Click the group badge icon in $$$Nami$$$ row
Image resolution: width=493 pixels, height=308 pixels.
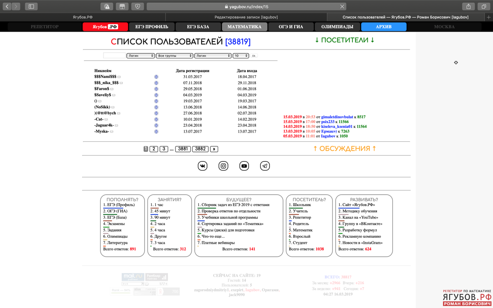pos(156,77)
